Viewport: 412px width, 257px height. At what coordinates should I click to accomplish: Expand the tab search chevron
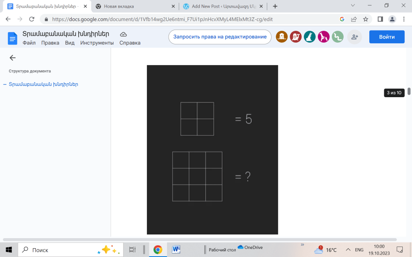coord(353,6)
